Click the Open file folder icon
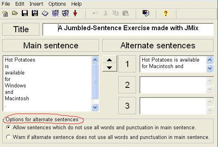Image resolution: width=218 pixels, height=147 pixels. click(15, 13)
